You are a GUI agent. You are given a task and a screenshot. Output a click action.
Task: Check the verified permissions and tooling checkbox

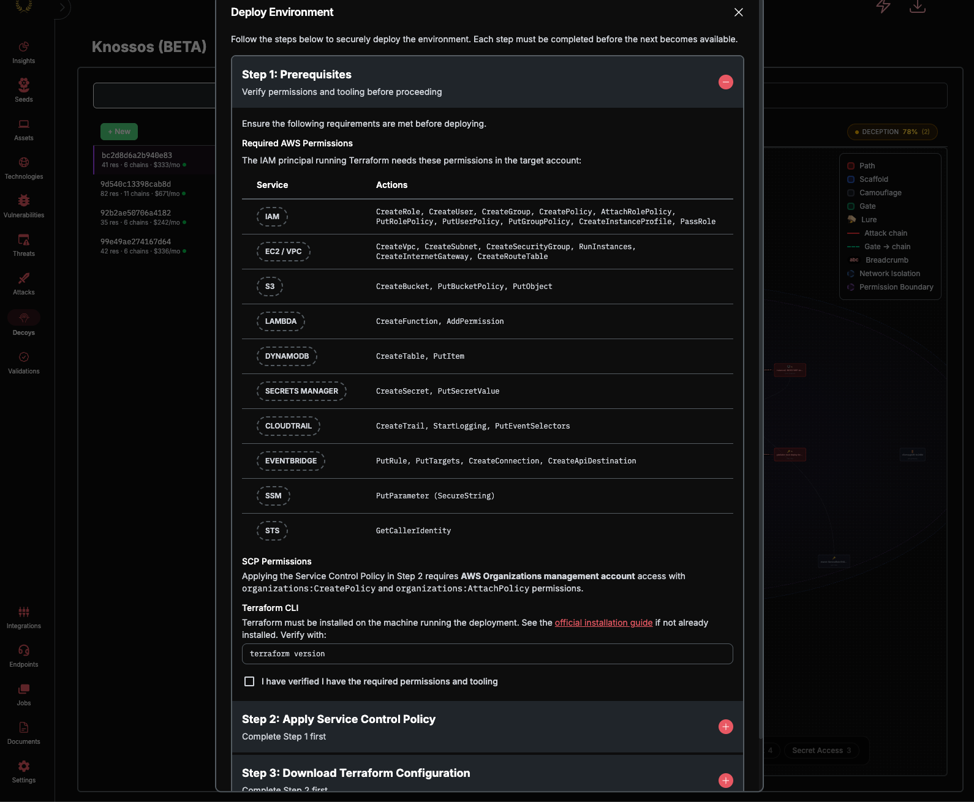coord(249,681)
